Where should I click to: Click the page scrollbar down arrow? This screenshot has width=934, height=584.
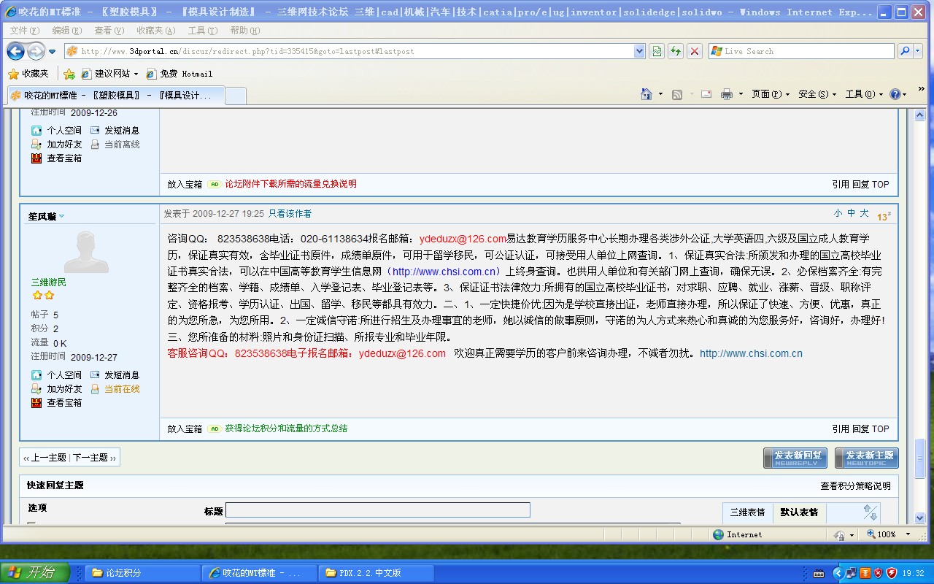click(x=920, y=518)
